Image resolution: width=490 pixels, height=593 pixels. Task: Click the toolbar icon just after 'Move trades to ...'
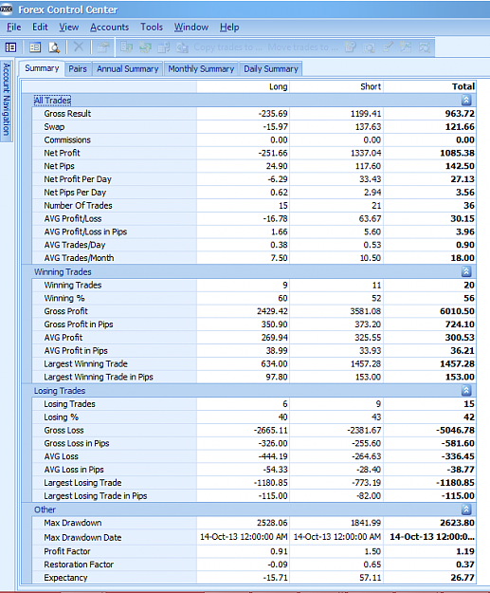(351, 46)
